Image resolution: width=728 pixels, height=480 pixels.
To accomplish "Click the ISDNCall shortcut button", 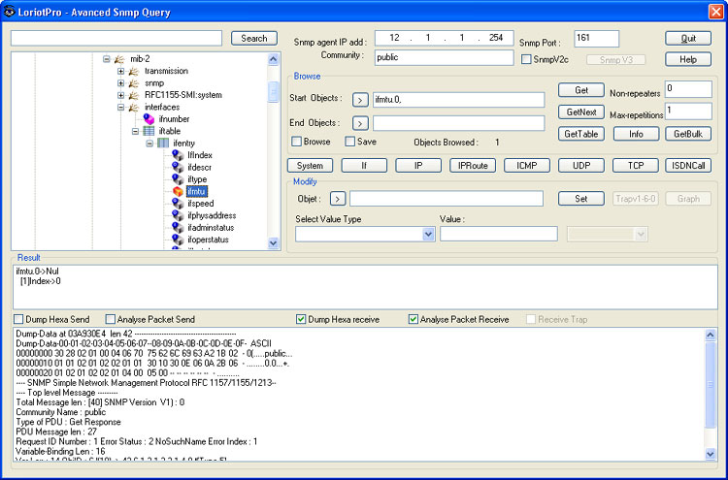I will tap(688, 166).
